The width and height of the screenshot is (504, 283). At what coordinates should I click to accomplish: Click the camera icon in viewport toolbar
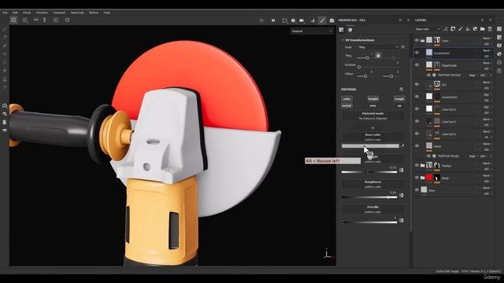pyautogui.click(x=302, y=20)
